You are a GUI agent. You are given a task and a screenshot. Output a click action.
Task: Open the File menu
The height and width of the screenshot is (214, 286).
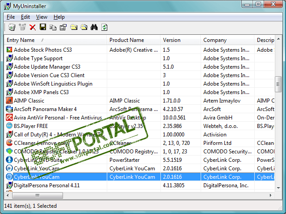point(11,17)
